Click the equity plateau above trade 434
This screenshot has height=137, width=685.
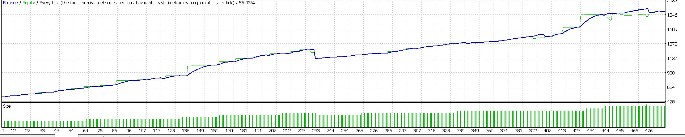pyautogui.click(x=590, y=14)
